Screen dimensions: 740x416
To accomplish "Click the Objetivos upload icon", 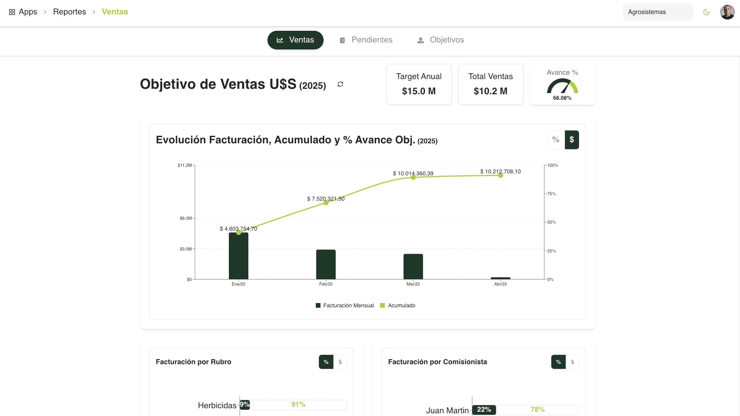I will (421, 40).
